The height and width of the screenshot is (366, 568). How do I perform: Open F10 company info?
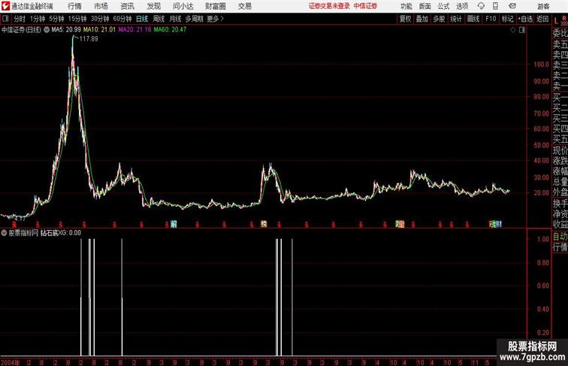(491, 19)
